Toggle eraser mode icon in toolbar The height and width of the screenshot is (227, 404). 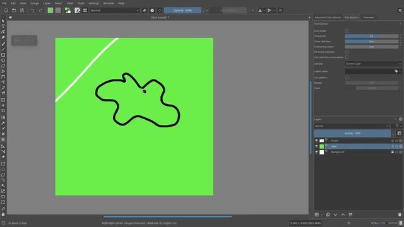pyautogui.click(x=145, y=10)
